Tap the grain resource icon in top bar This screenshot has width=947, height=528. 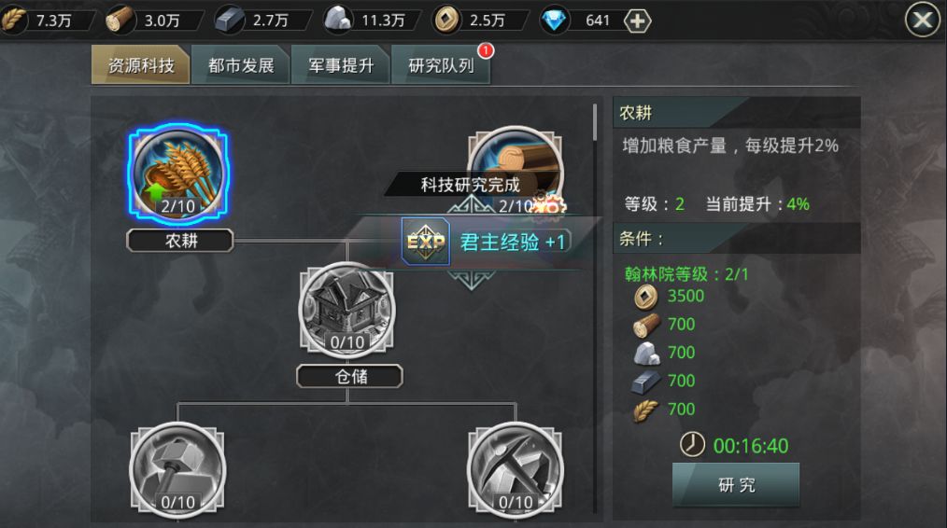13,20
